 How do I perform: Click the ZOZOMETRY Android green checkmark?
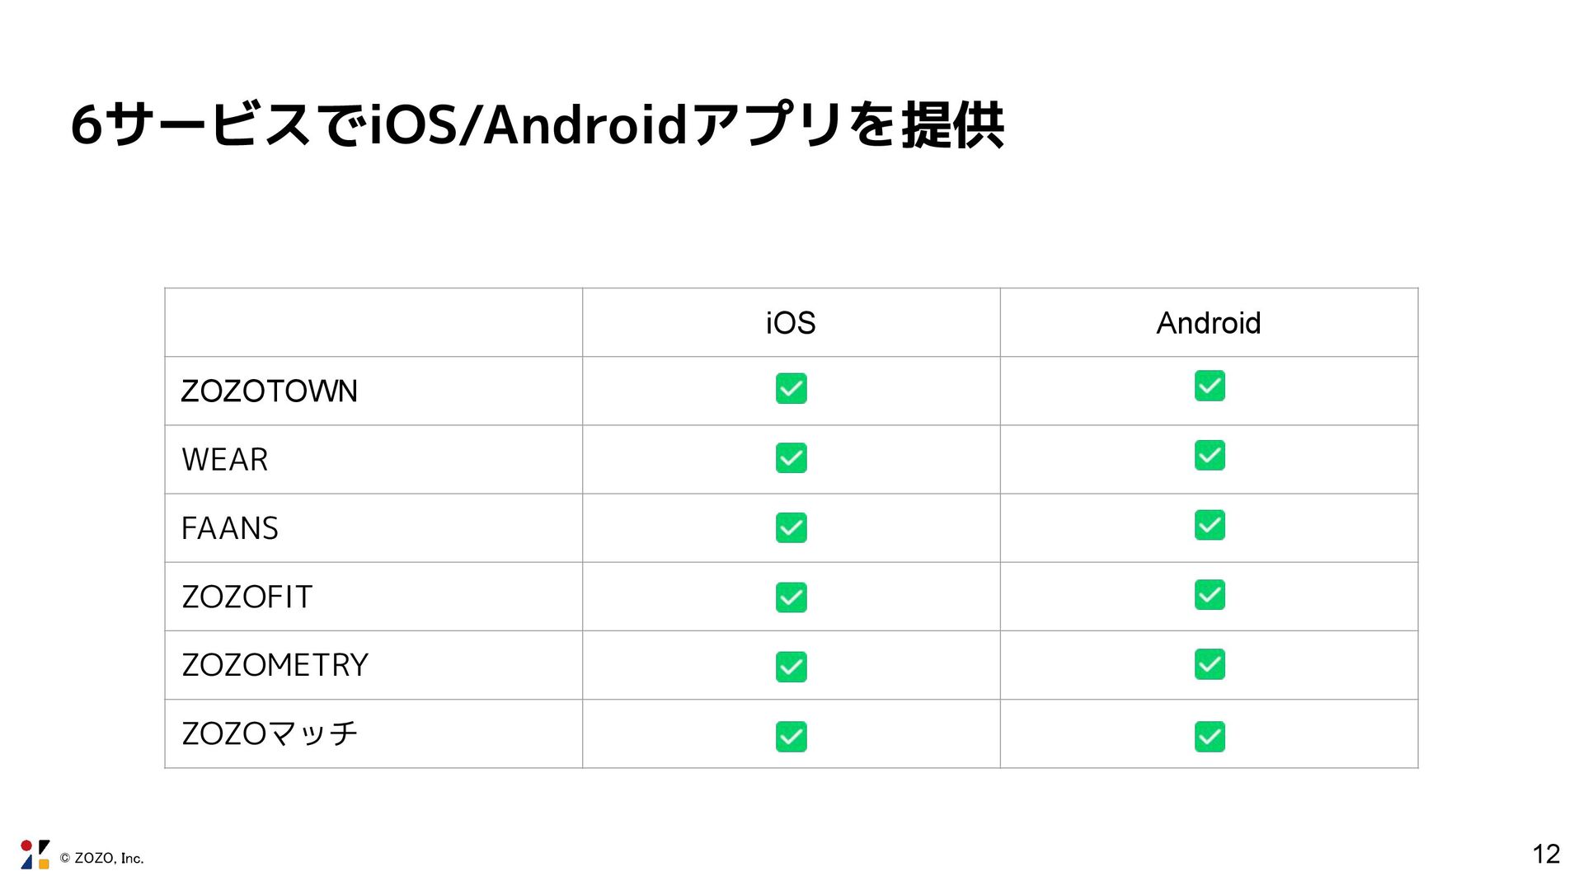pyautogui.click(x=1210, y=664)
